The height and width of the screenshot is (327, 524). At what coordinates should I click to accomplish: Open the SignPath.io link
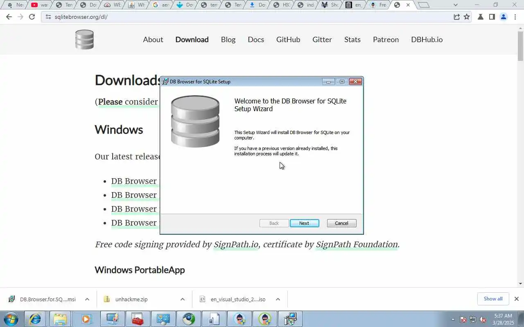[x=236, y=244]
